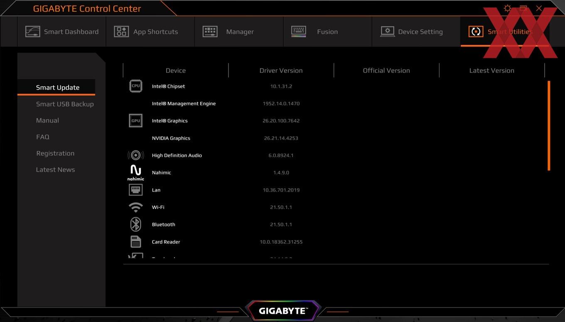This screenshot has width=565, height=322.
Task: Open the Smart Dashboard tab
Action: [61, 32]
